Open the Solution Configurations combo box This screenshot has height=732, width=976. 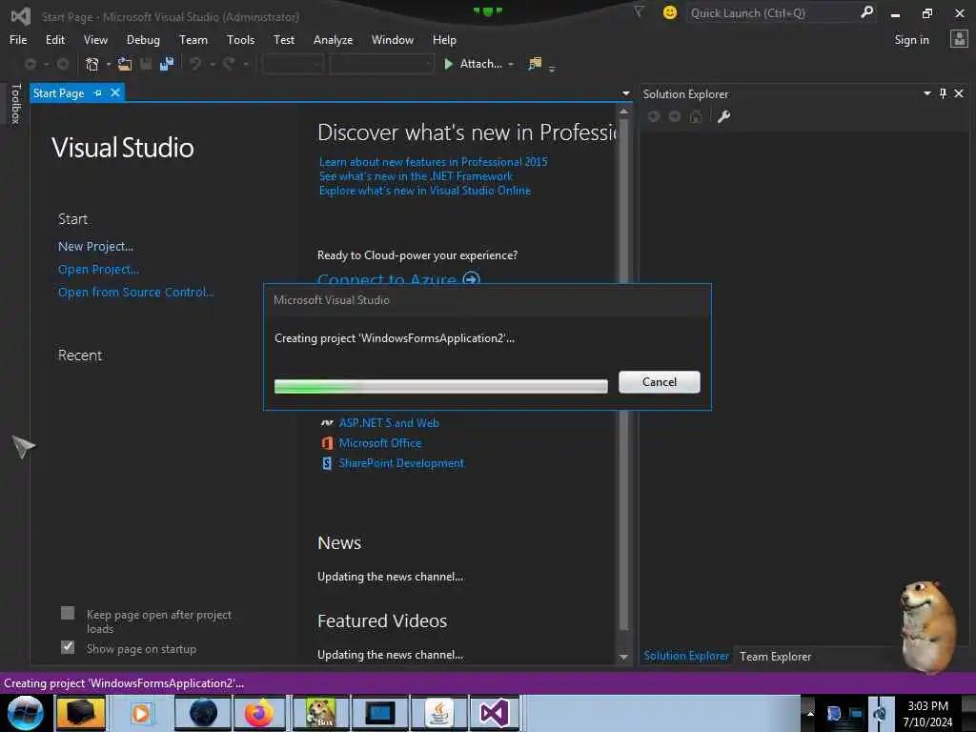click(293, 64)
